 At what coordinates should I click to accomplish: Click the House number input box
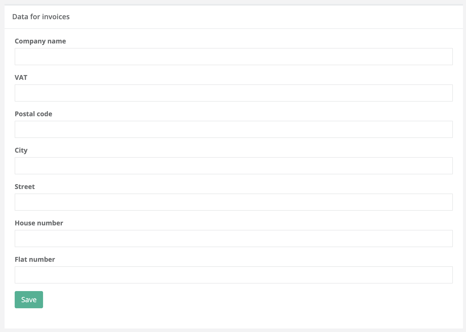point(234,239)
